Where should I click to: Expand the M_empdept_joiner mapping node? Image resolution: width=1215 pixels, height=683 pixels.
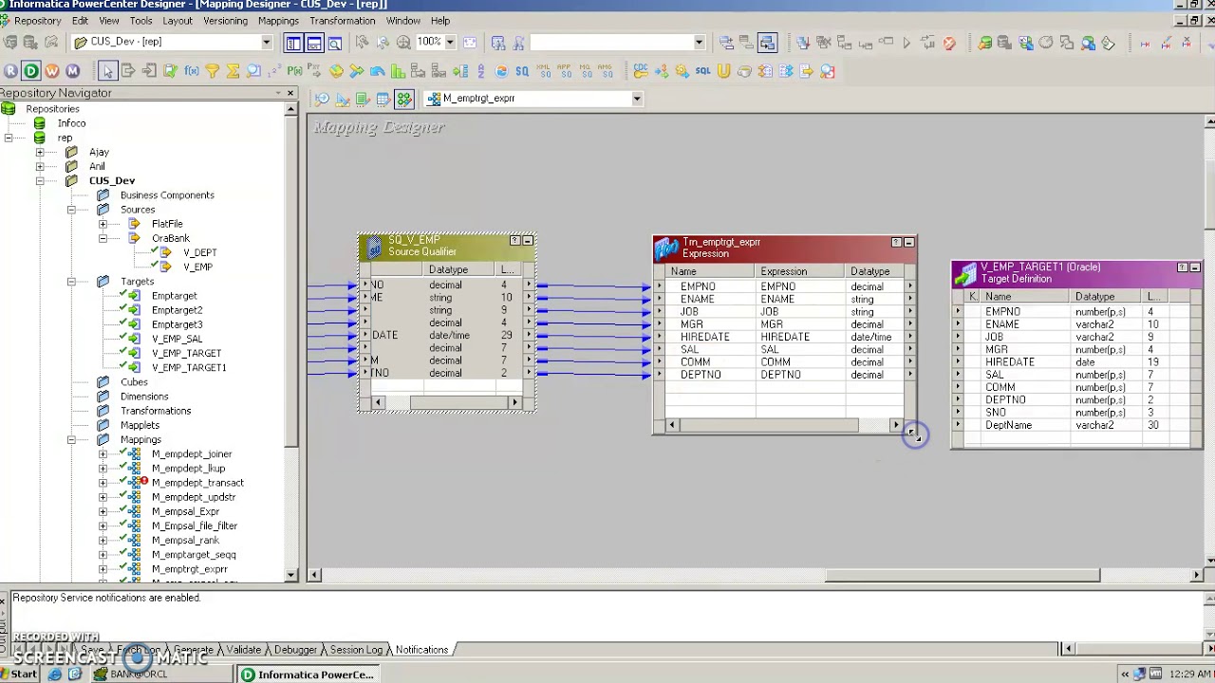103,454
